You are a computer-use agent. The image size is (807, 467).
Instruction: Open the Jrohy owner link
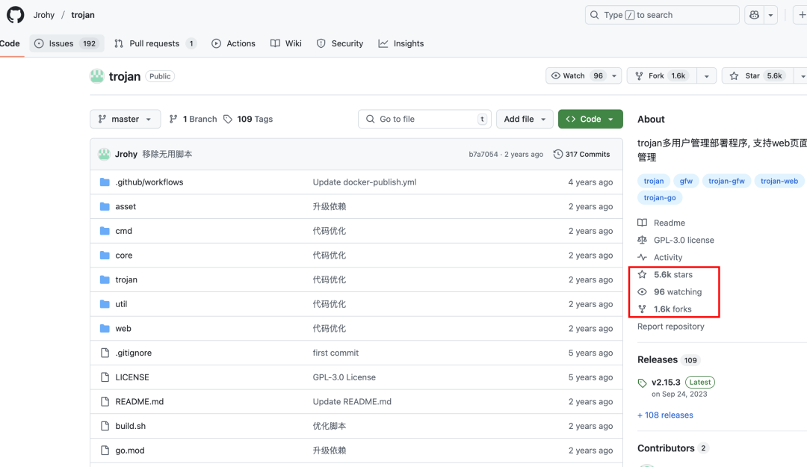[x=44, y=15]
